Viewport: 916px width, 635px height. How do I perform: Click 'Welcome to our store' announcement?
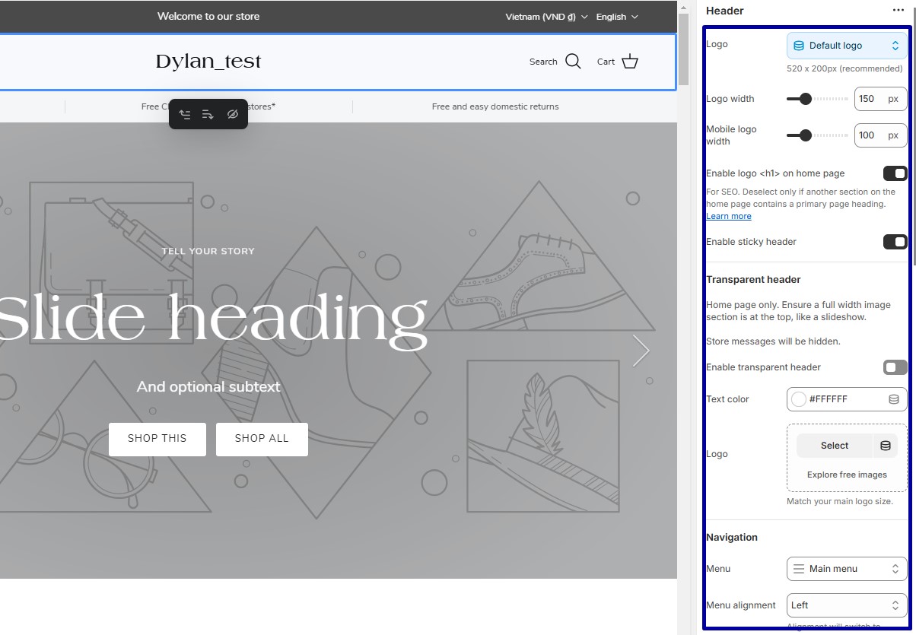pyautogui.click(x=208, y=16)
